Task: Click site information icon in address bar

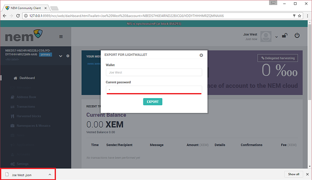Action: pyautogui.click(x=26, y=16)
